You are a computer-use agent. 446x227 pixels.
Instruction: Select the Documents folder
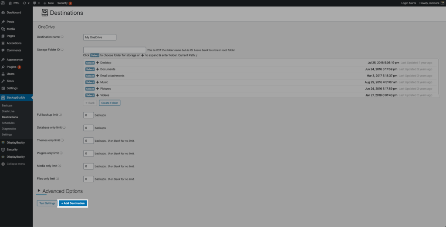(x=90, y=69)
